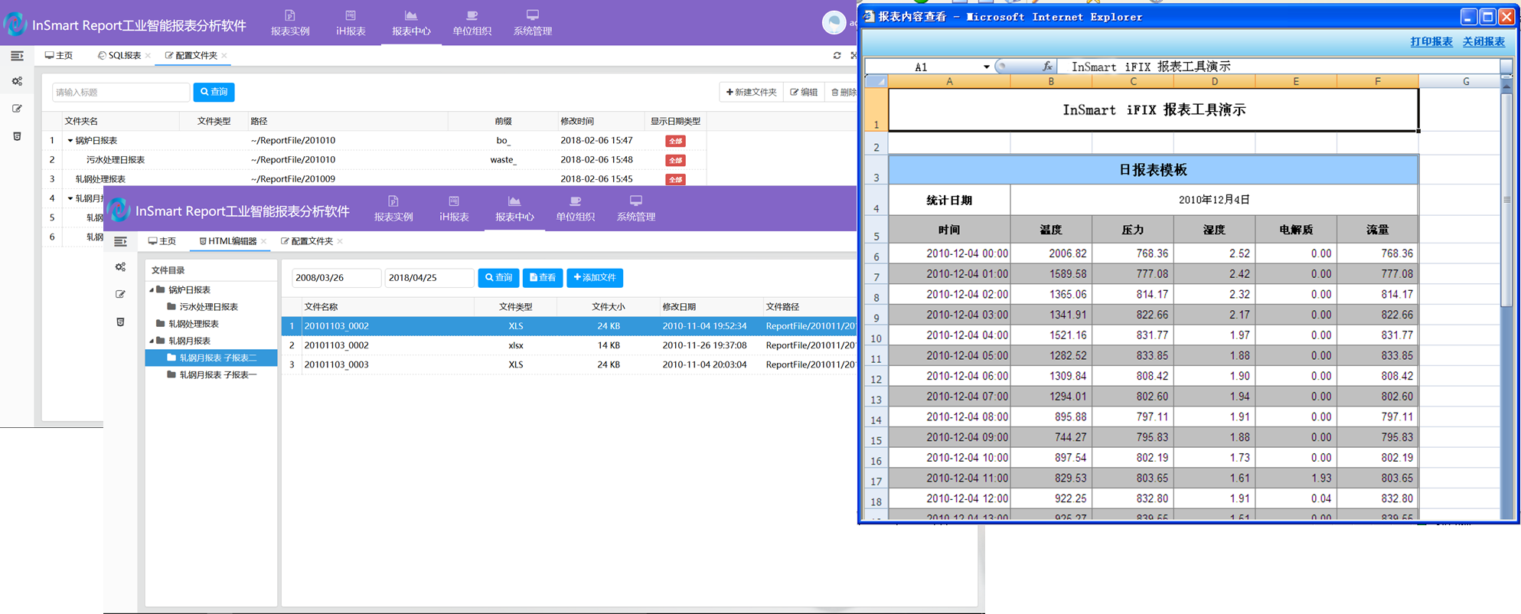Click the 查看 button

click(x=543, y=277)
